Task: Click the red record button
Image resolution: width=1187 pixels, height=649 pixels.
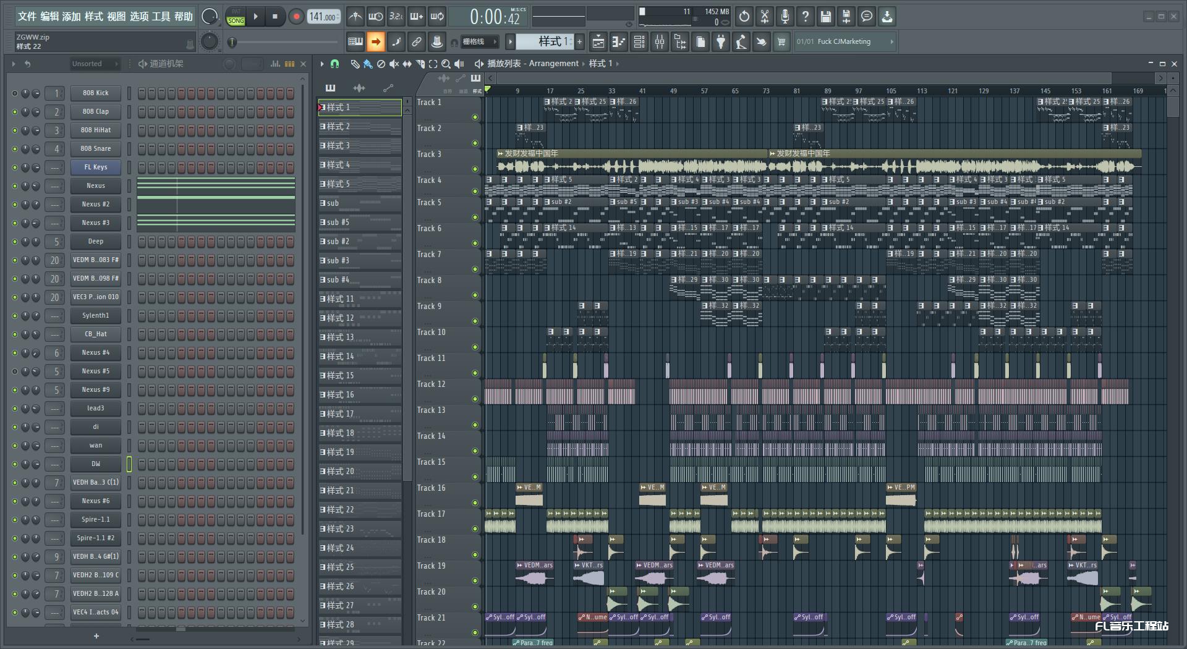Action: coord(296,17)
